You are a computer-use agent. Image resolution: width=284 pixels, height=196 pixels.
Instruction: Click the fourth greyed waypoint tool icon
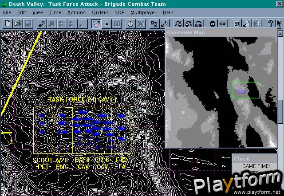pyautogui.click(x=72, y=24)
